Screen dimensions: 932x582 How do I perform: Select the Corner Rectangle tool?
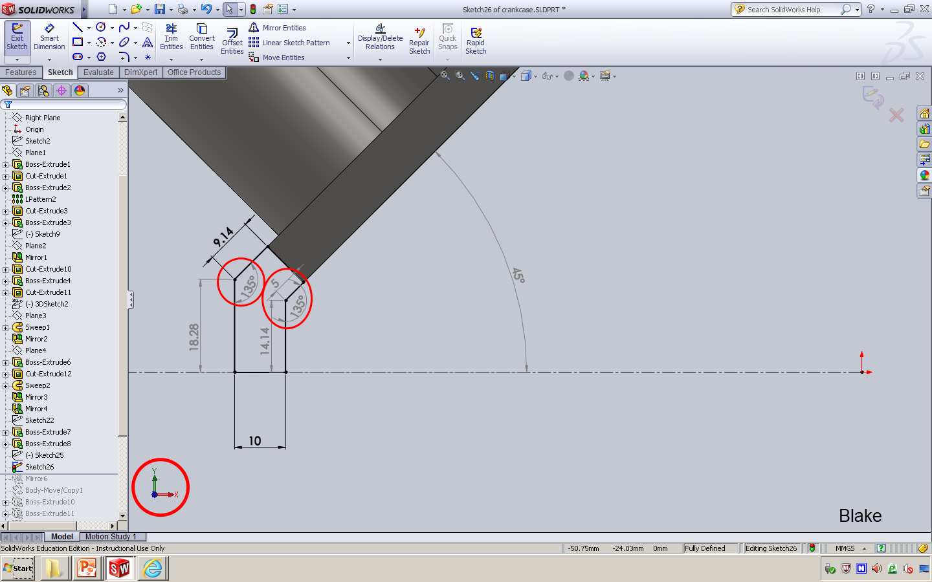point(78,42)
